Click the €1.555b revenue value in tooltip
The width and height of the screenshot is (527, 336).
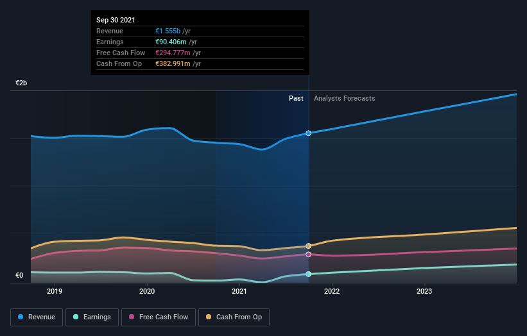click(x=168, y=31)
